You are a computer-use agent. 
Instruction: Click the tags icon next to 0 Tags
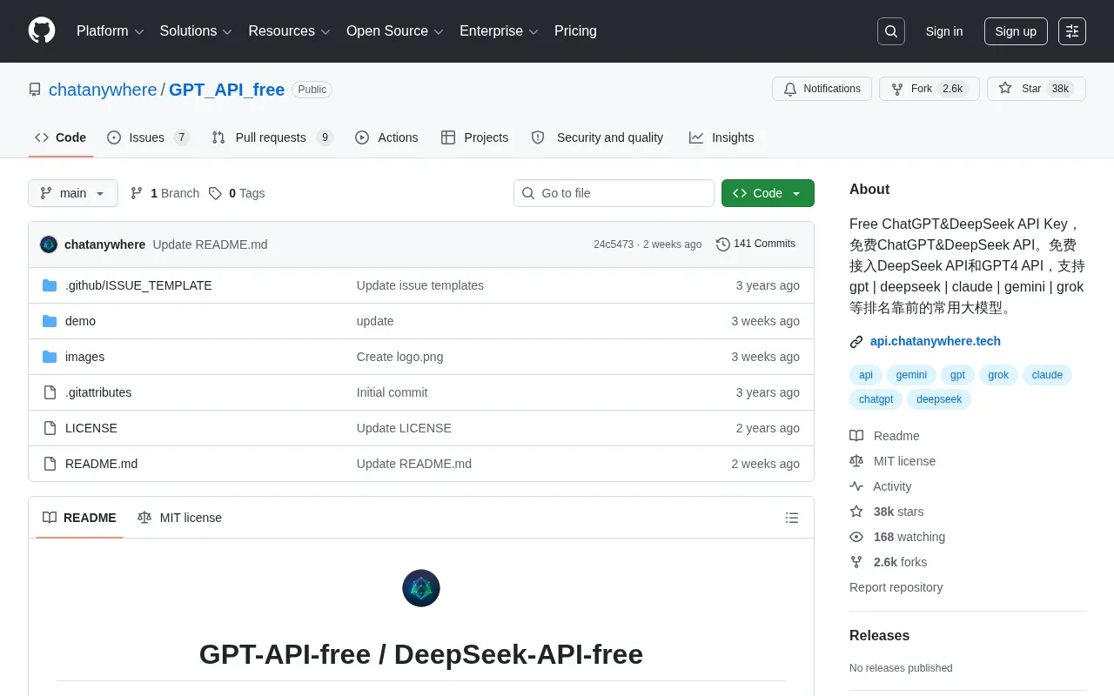point(215,193)
